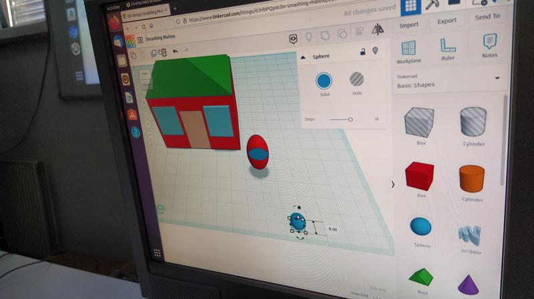The image size is (534, 299).
Task: Click the Send To button
Action: (x=487, y=17)
